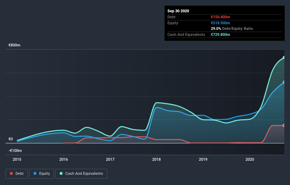This screenshot has height=185, width=290.
Task: Click the Debt row label in tooltip
Action: 171,17
